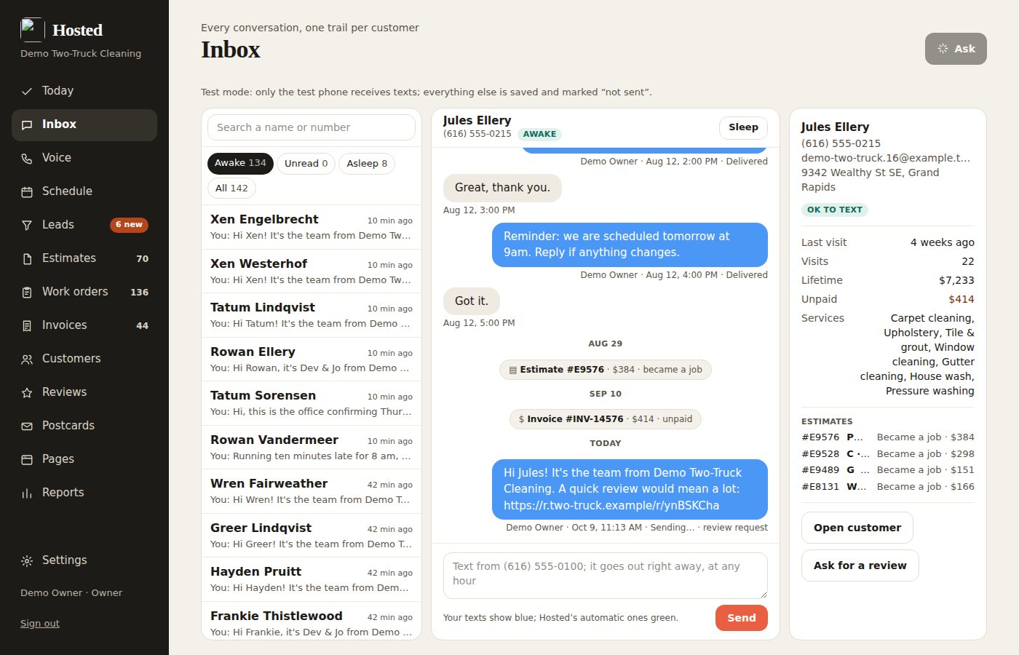Select the Asleep 8 filter
The width and height of the screenshot is (1019, 655).
[x=367, y=163]
